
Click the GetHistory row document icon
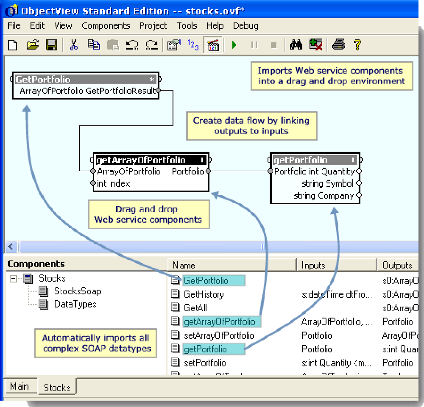pos(175,293)
